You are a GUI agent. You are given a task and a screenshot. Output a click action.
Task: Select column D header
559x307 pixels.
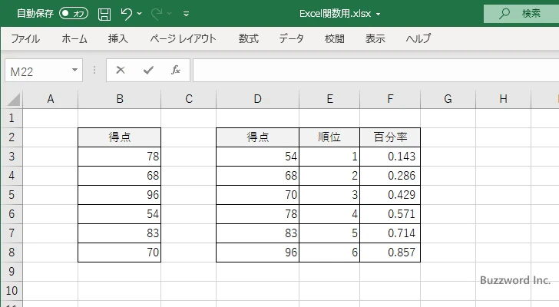click(x=258, y=99)
